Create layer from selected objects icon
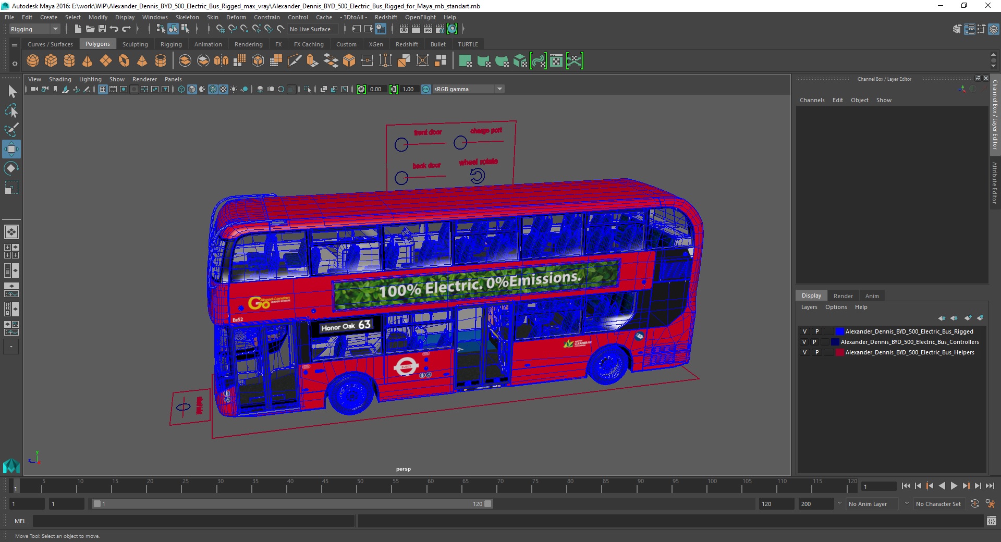 coord(980,318)
